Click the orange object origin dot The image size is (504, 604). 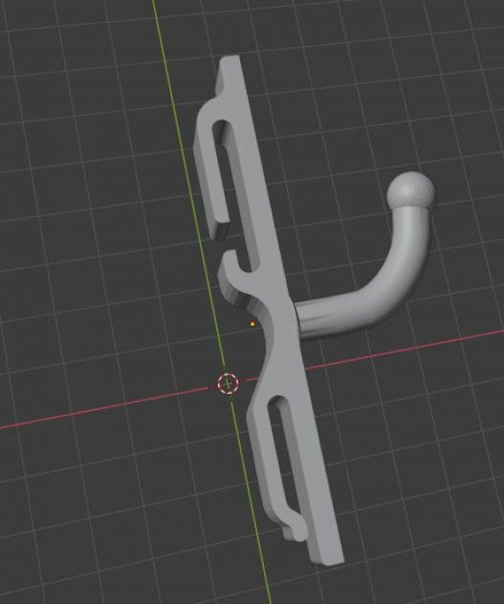252,324
